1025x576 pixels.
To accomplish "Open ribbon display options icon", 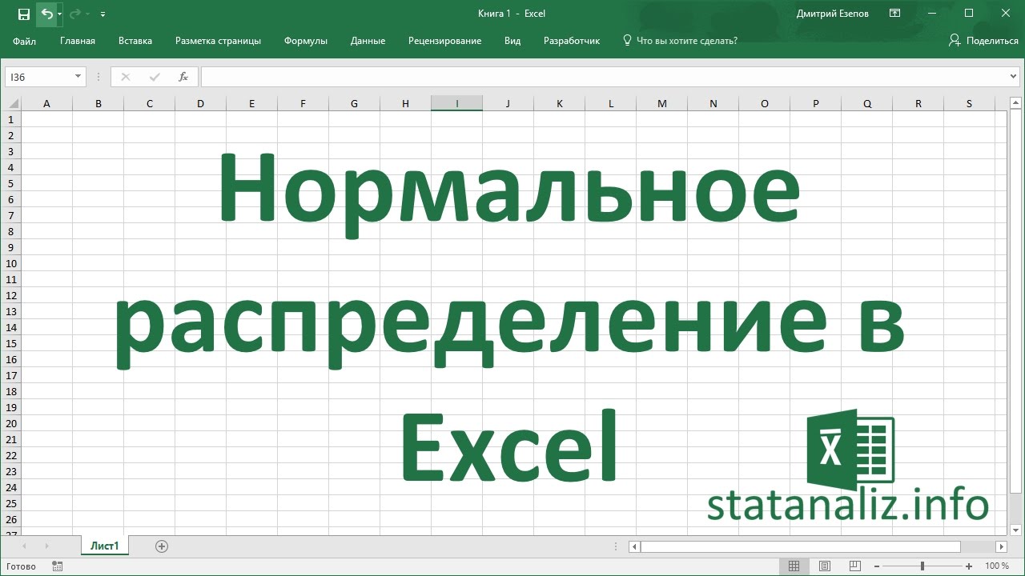I will click(x=895, y=14).
